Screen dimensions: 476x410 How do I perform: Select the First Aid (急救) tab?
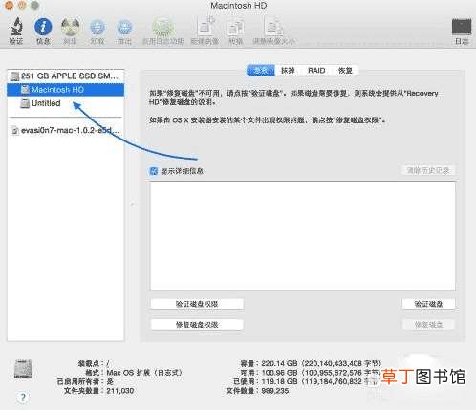coord(261,71)
